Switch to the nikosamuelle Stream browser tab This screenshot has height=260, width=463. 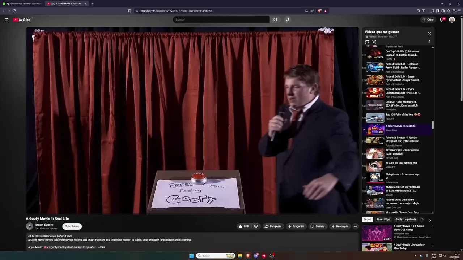point(22,4)
